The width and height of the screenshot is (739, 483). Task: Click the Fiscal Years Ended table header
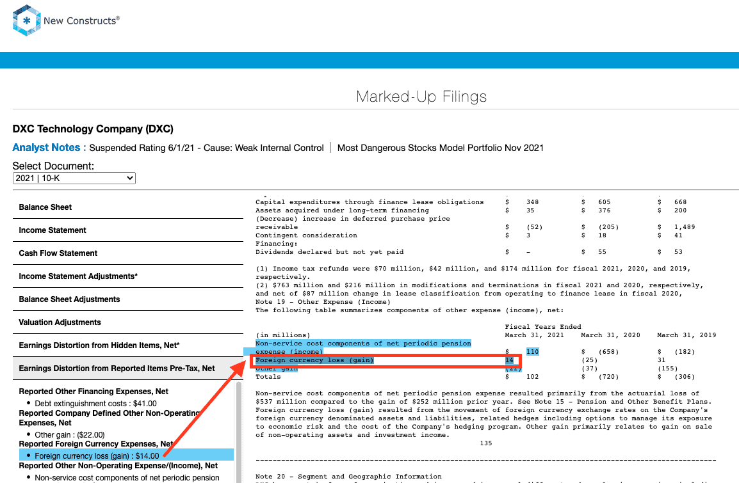543,327
